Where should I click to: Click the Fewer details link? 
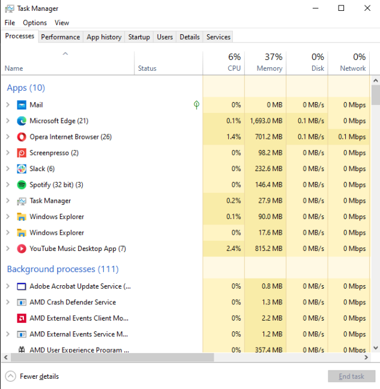click(x=39, y=376)
